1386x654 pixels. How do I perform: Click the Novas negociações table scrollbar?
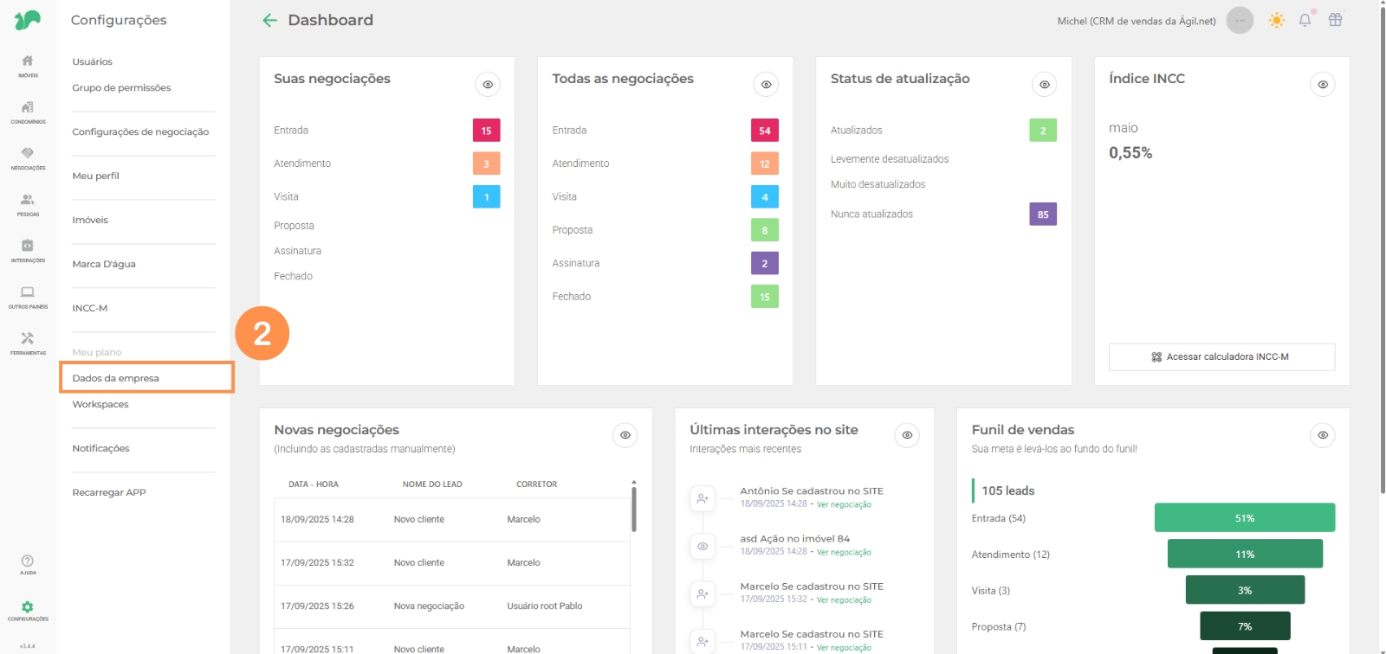[x=634, y=510]
